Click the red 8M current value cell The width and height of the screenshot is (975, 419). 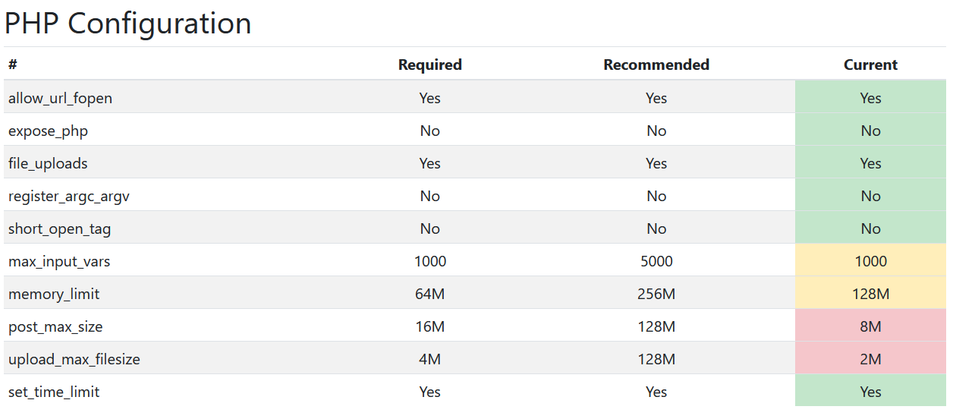pyautogui.click(x=870, y=327)
